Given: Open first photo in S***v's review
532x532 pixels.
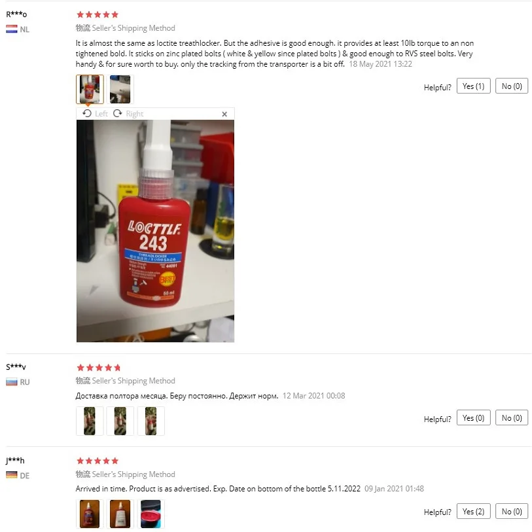Looking at the screenshot, I should click(90, 421).
